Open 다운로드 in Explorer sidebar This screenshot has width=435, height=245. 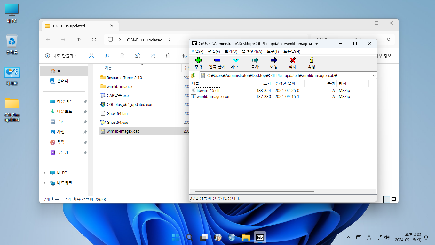pyautogui.click(x=64, y=111)
